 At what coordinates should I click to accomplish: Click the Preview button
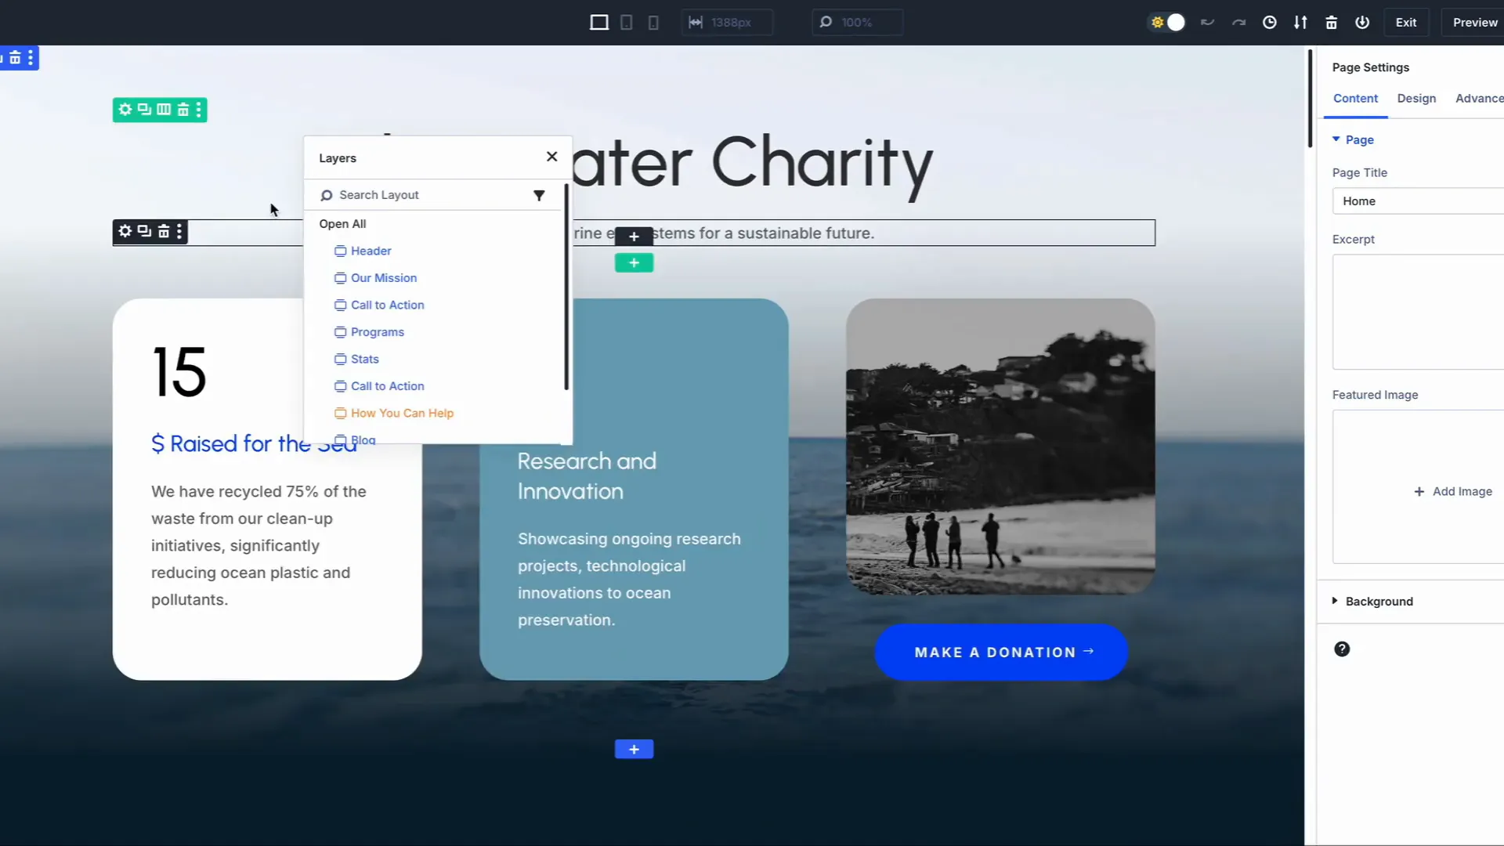pos(1474,22)
